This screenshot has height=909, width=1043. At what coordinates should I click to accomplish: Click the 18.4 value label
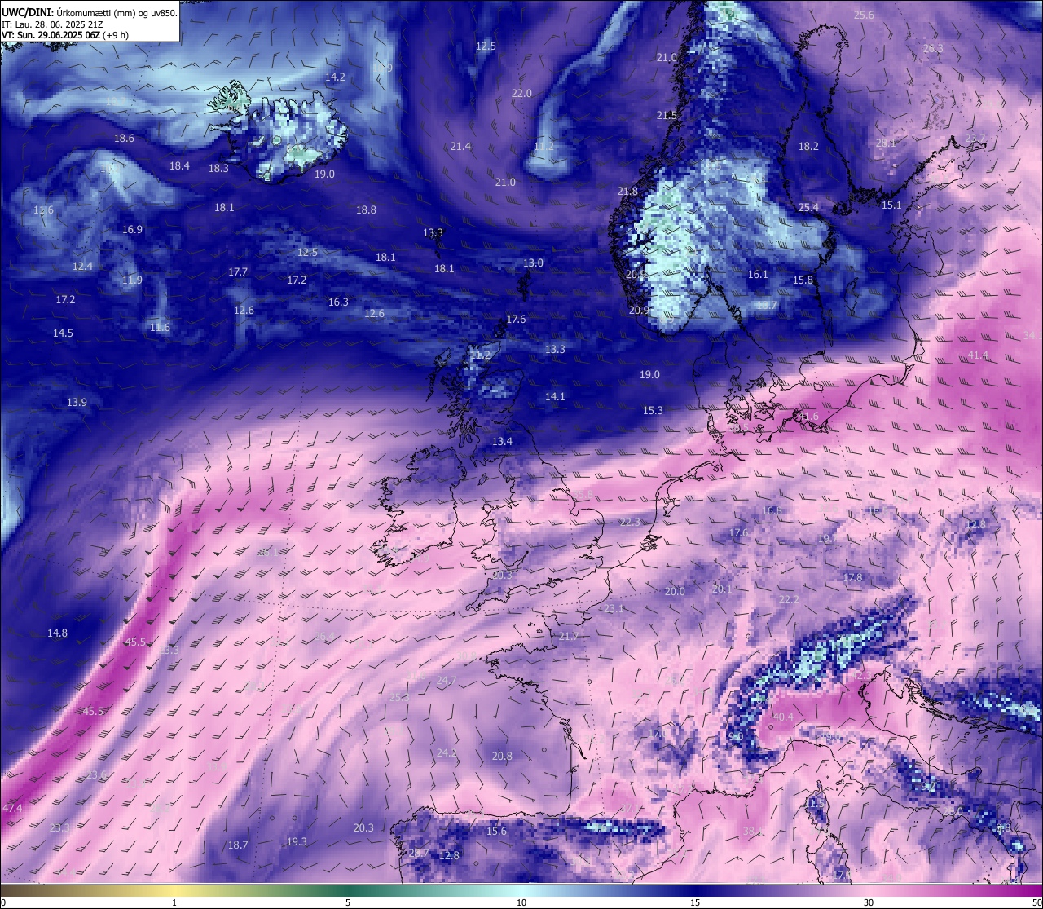pyautogui.click(x=179, y=166)
